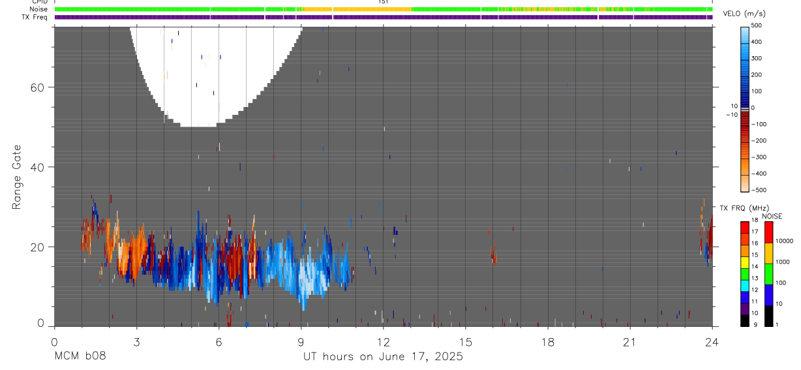Click the 10000 noise scale label
The height and width of the screenshot is (370, 801).
click(783, 241)
